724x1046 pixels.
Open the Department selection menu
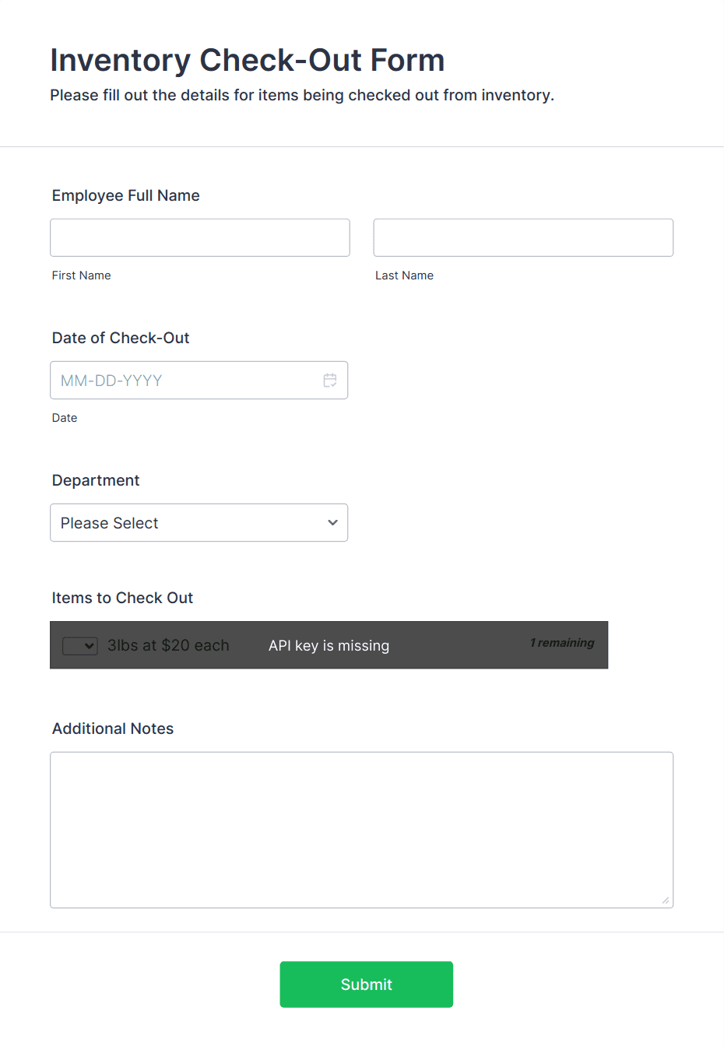tap(199, 522)
